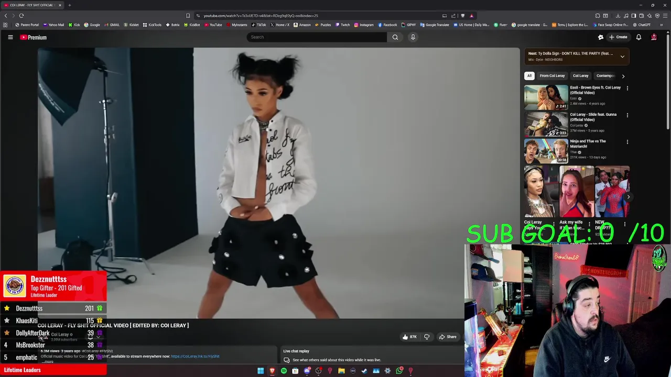
Task: Open the Instagram bookmark
Action: click(x=364, y=25)
